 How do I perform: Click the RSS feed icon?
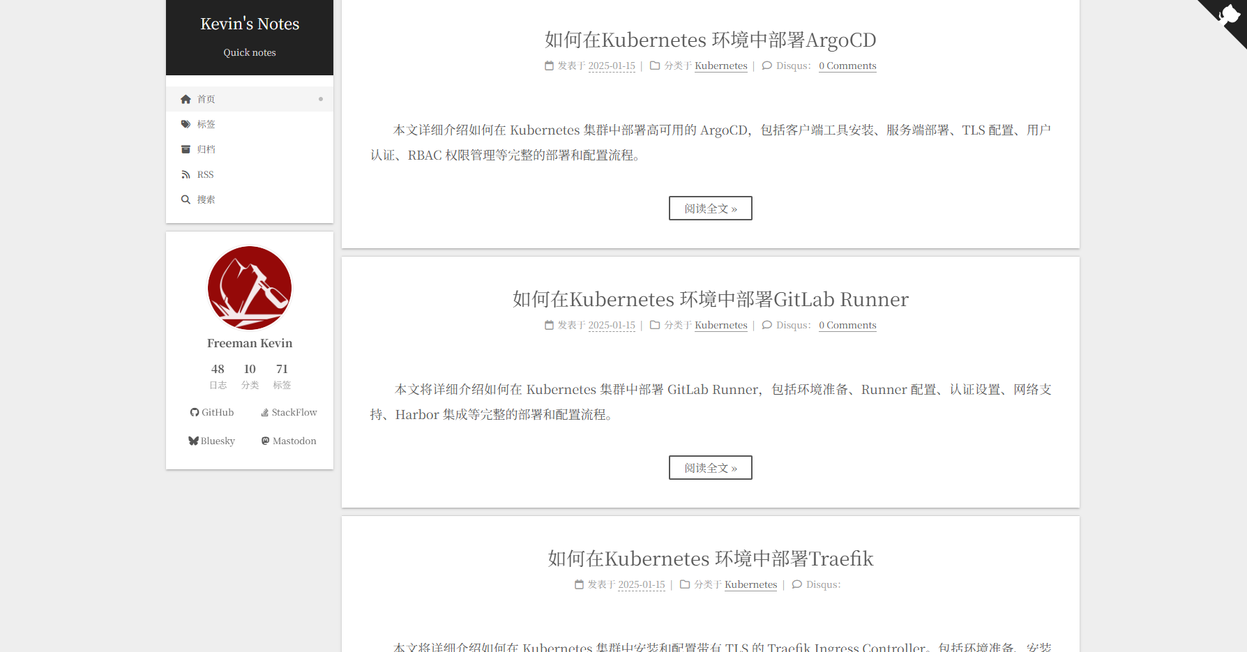coord(186,174)
